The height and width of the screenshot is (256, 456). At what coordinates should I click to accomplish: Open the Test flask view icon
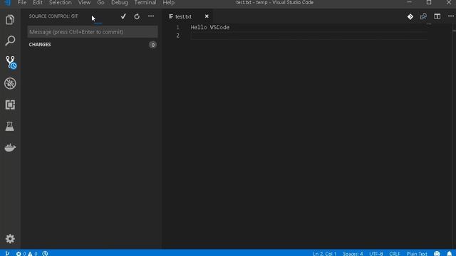point(9,127)
